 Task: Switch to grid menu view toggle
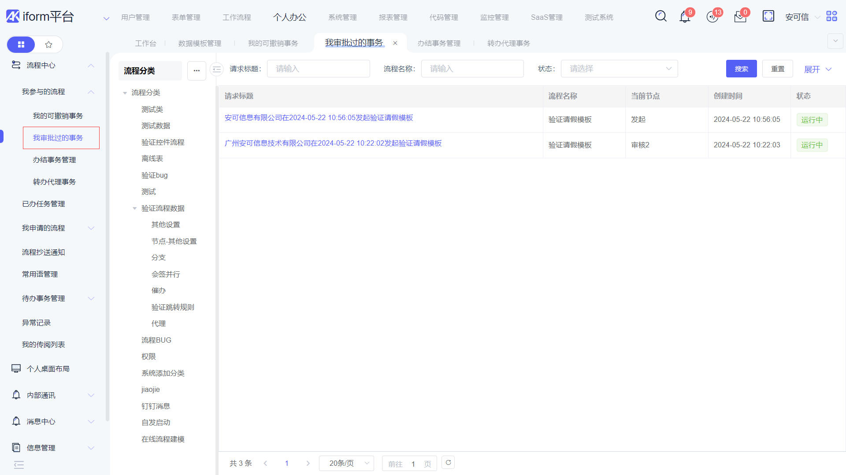click(21, 44)
